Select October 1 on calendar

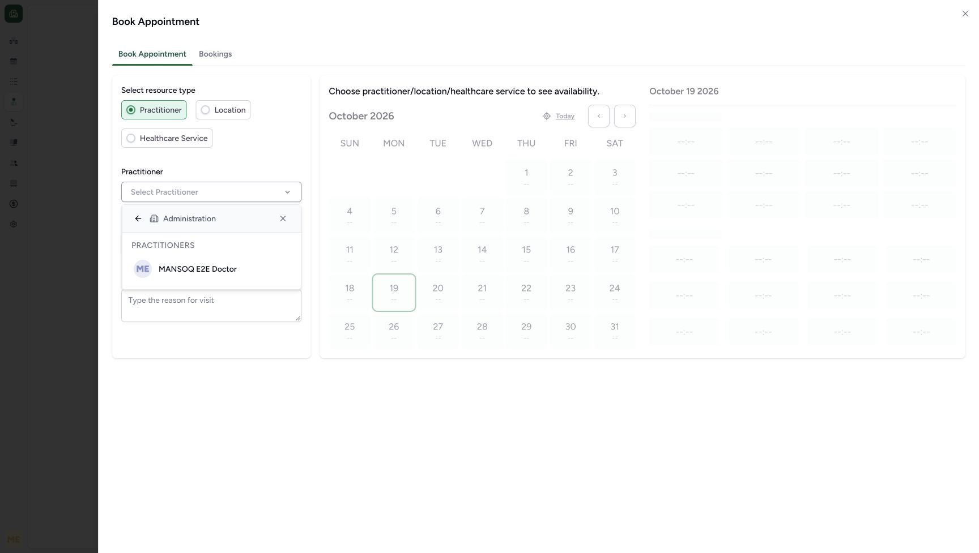click(x=526, y=177)
